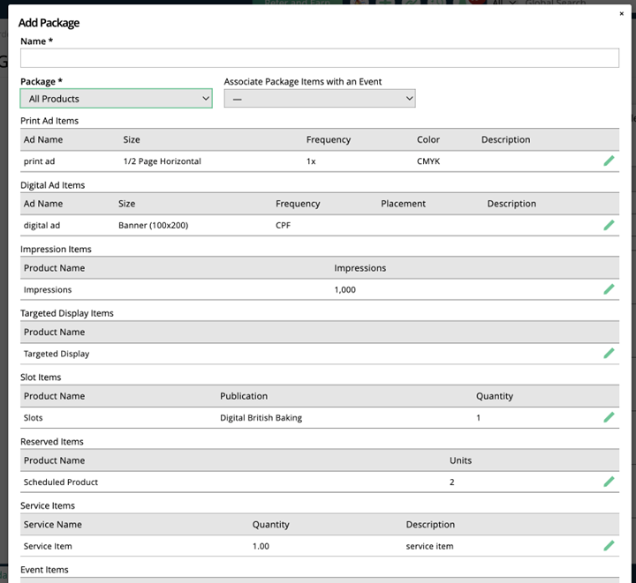Select the 'Targeted Display' product cell
This screenshot has width=636, height=583.
click(57, 354)
